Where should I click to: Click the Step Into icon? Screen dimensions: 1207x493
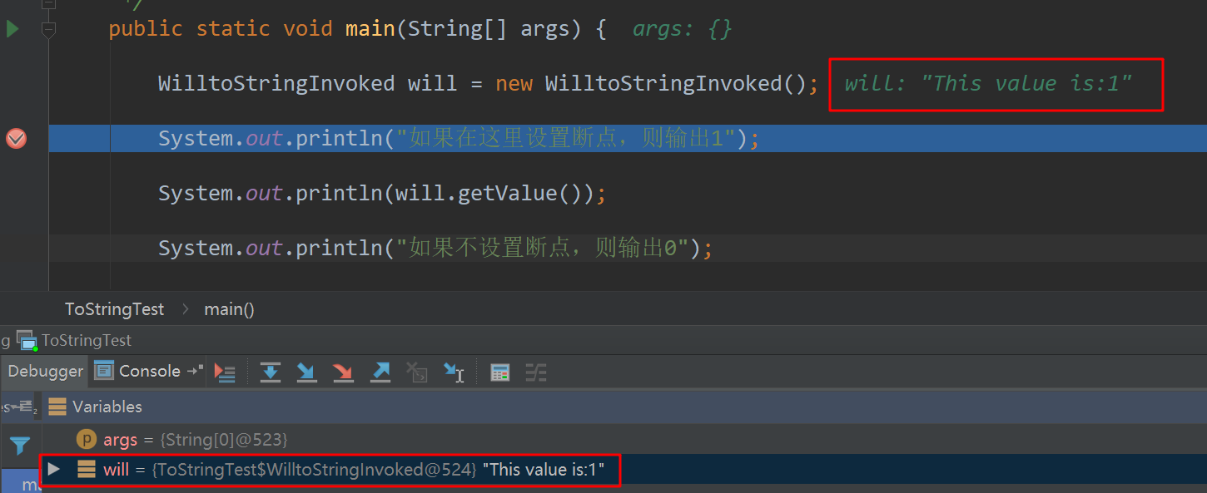(x=306, y=372)
